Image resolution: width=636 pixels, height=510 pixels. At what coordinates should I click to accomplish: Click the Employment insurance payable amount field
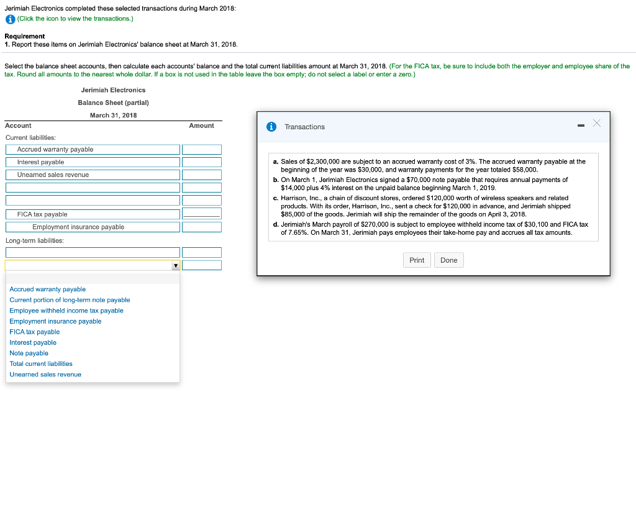202,227
